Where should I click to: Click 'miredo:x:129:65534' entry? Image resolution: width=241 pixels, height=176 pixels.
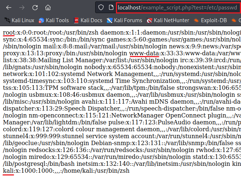[x=59, y=157]
